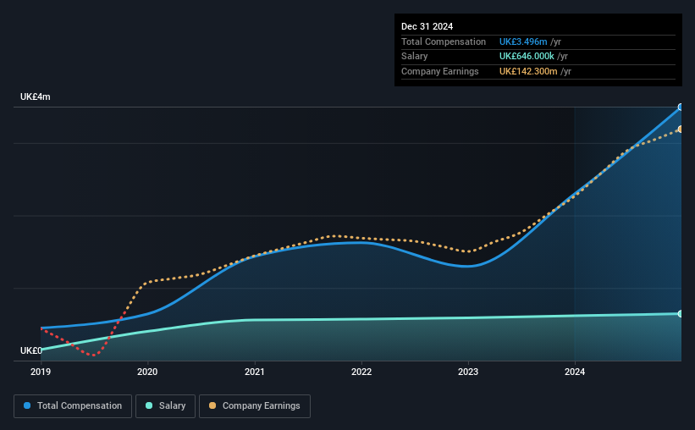This screenshot has width=695, height=430.
Task: Select the 2022 x-axis label
Action: (x=361, y=372)
